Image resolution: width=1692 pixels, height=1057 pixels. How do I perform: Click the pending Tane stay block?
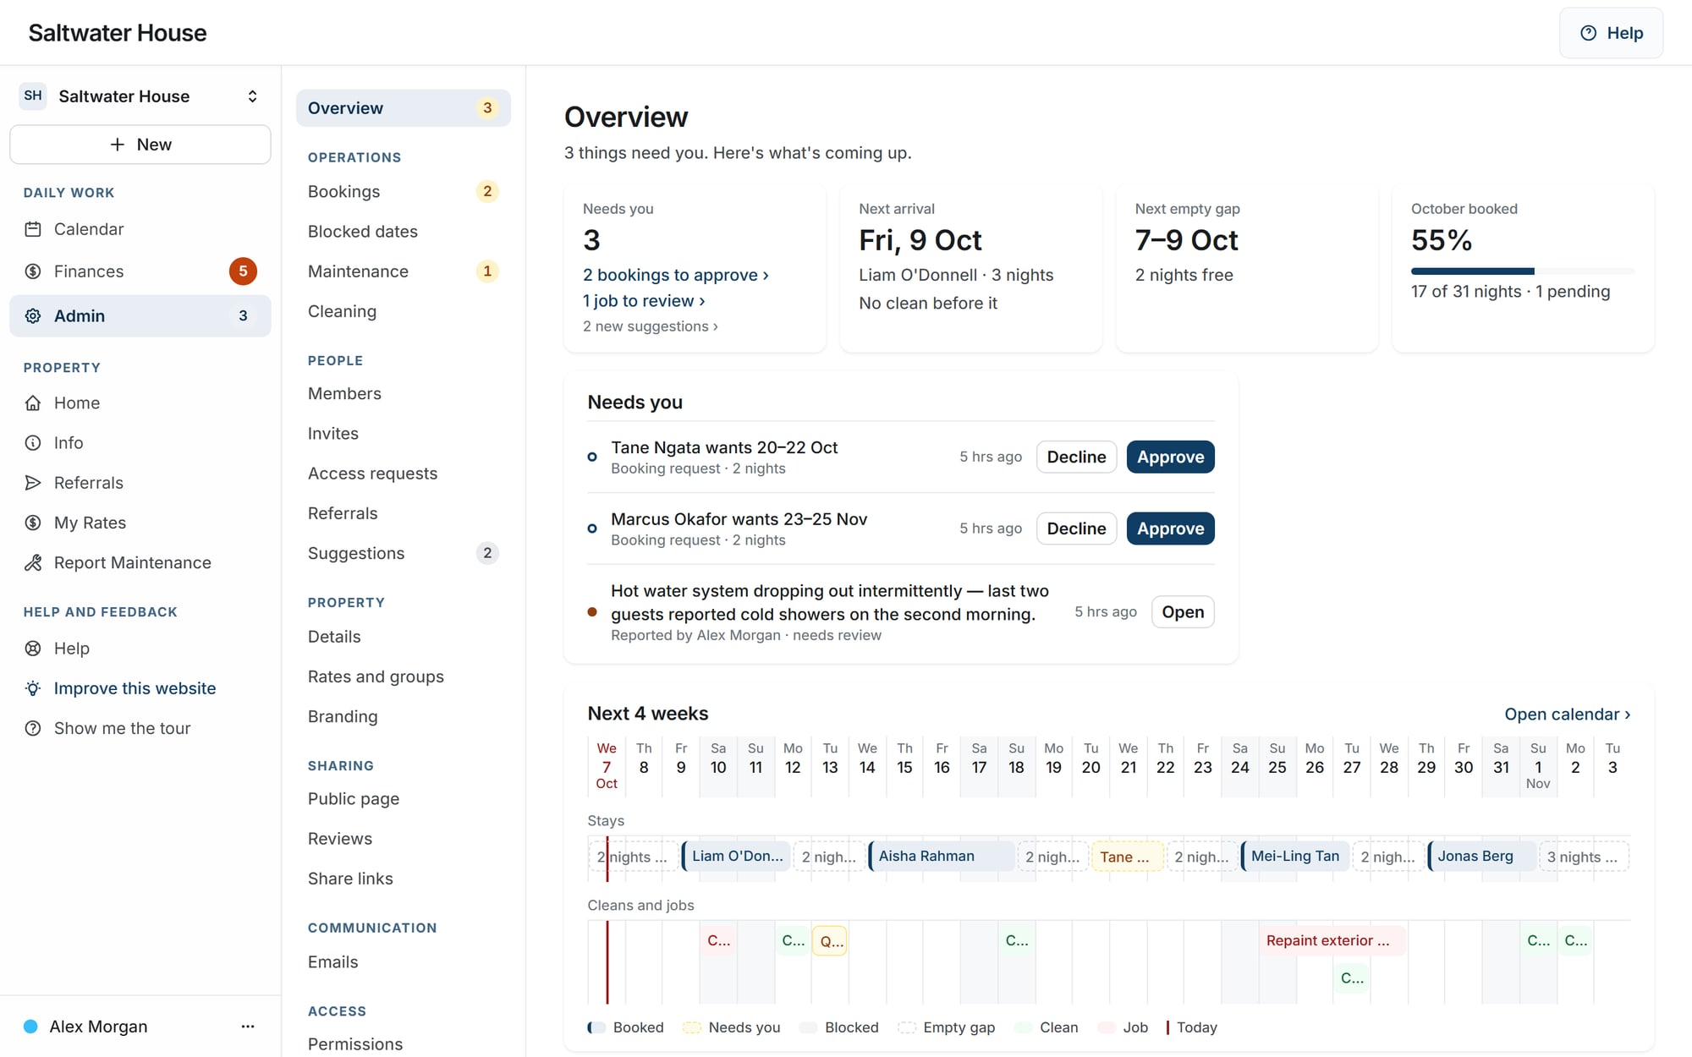[1128, 857]
